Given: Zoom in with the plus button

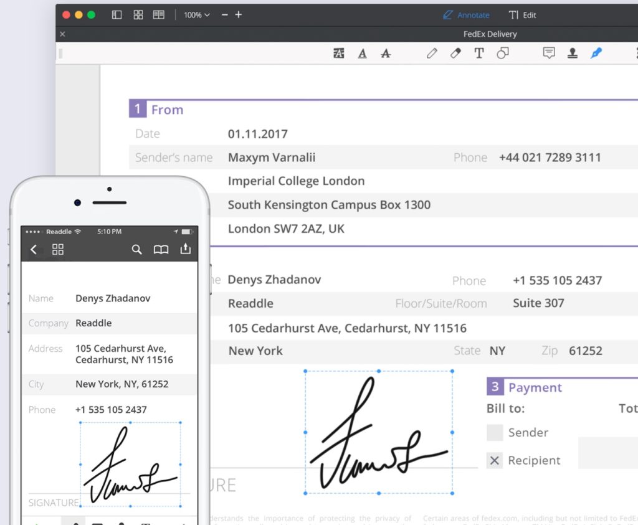Looking at the screenshot, I should click(239, 15).
